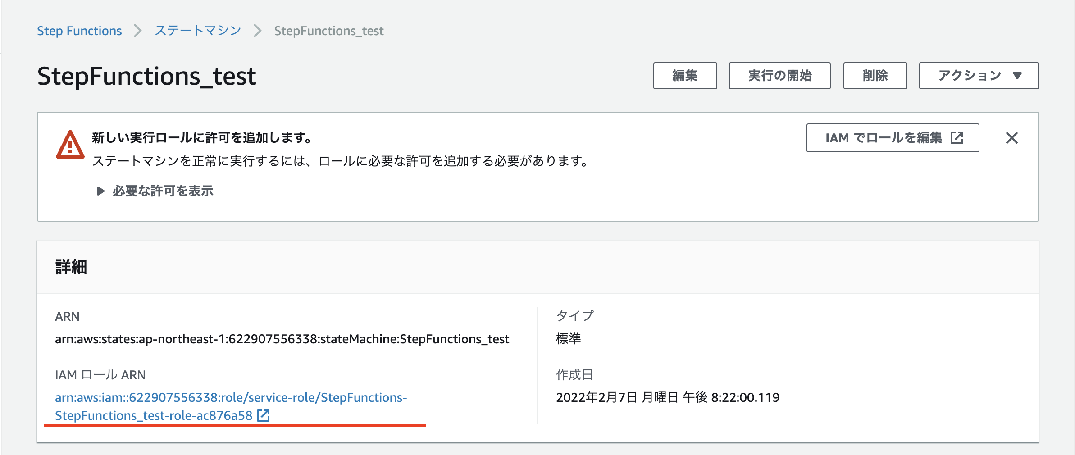Click the ステートマシンを正常に実行するには description text
Image resolution: width=1075 pixels, height=455 pixels.
coord(341,161)
